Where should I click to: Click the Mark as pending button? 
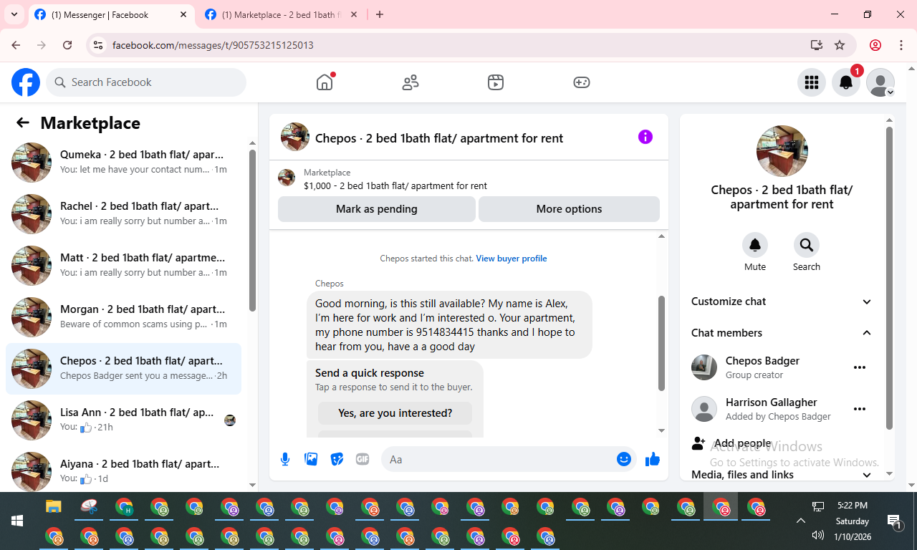[x=377, y=209]
